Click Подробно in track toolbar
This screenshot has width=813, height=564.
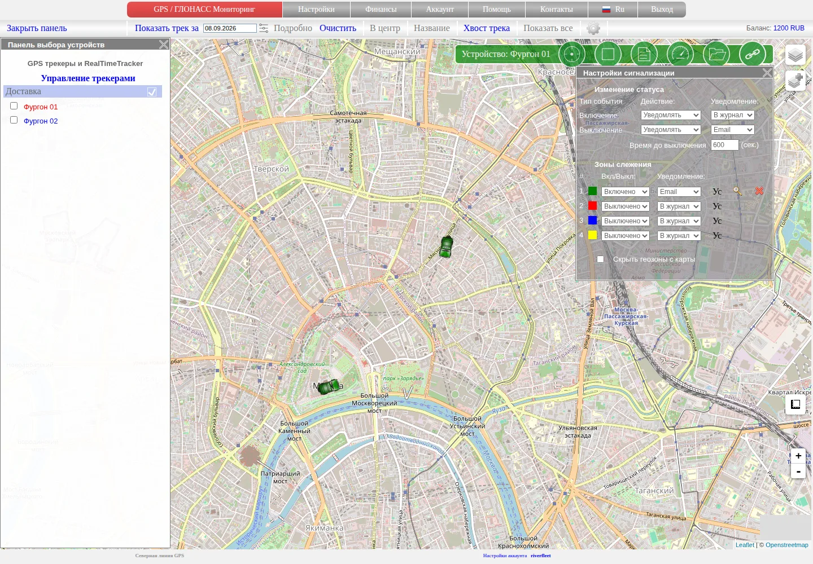click(x=293, y=28)
